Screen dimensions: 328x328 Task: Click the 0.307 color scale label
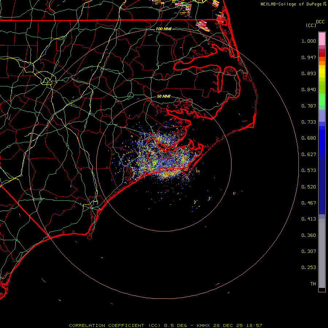pyautogui.click(x=309, y=251)
